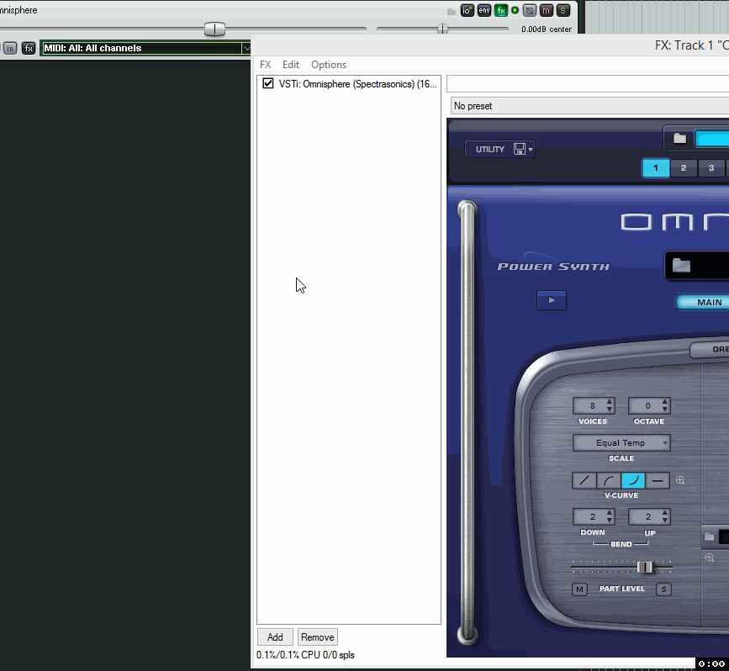Mute the track with the m button

point(547,10)
